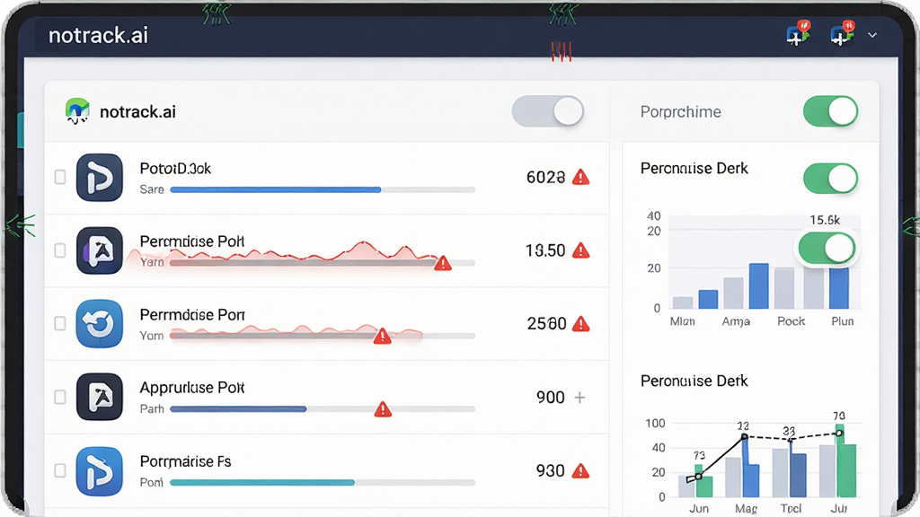
Task: Click the blue progress bar in the 6028 row
Action: pos(276,190)
